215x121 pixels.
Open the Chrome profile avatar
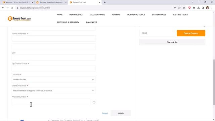[x=208, y=8]
